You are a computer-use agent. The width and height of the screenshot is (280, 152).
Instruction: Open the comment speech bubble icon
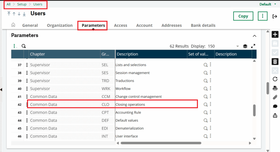[275, 106]
